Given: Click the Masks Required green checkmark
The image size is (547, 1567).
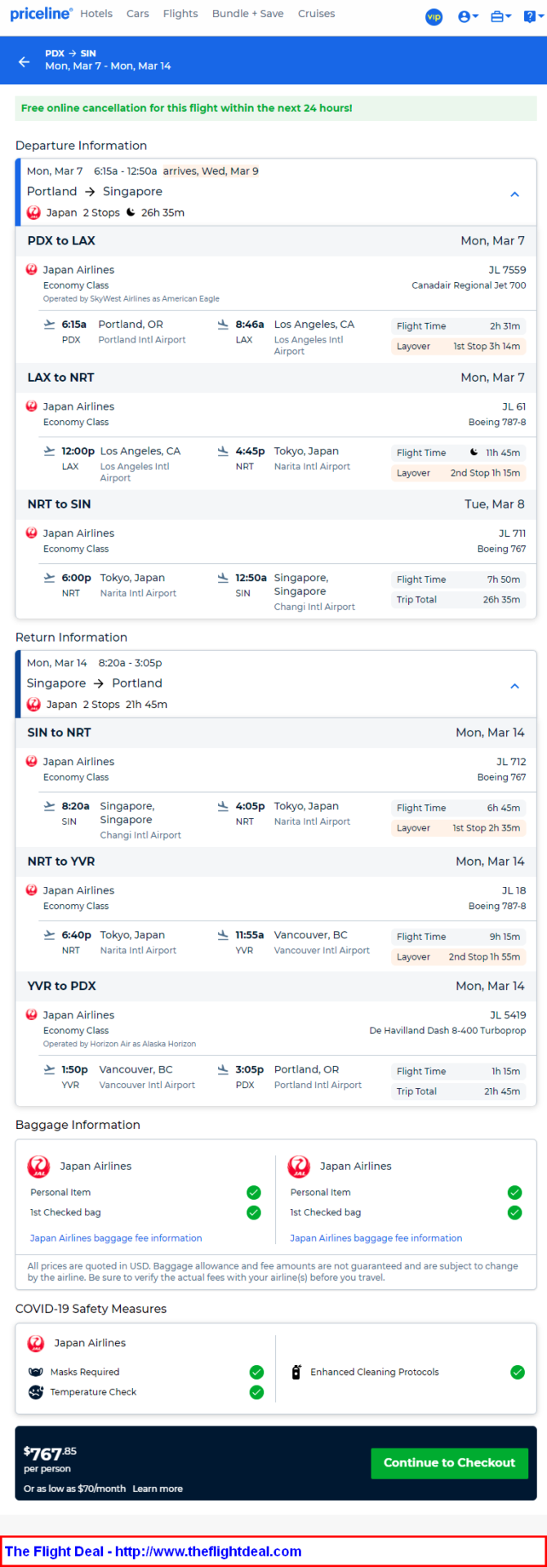Looking at the screenshot, I should [256, 1372].
